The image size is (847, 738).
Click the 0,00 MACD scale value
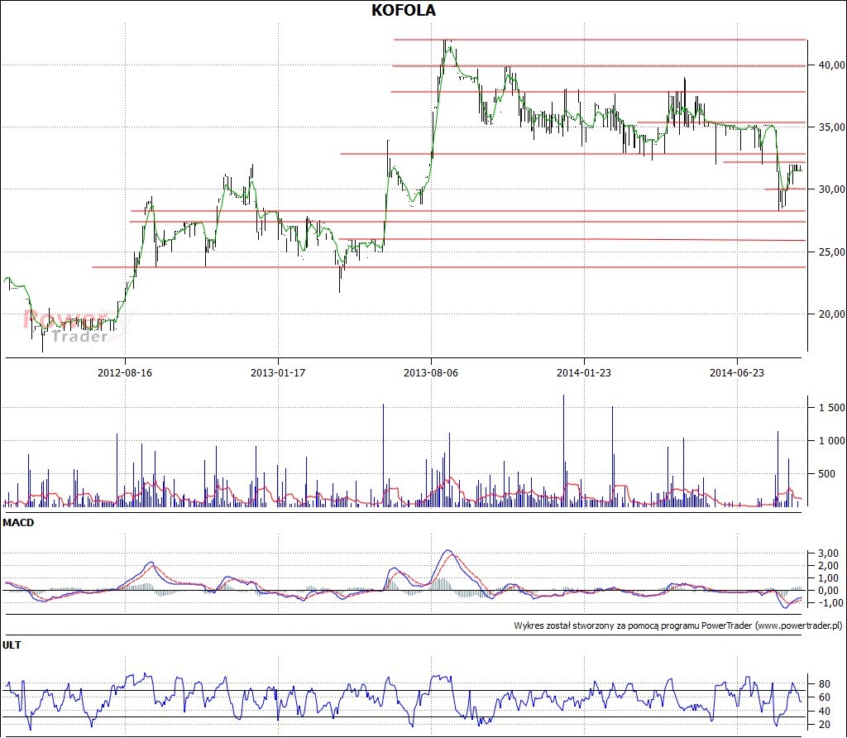click(x=829, y=591)
